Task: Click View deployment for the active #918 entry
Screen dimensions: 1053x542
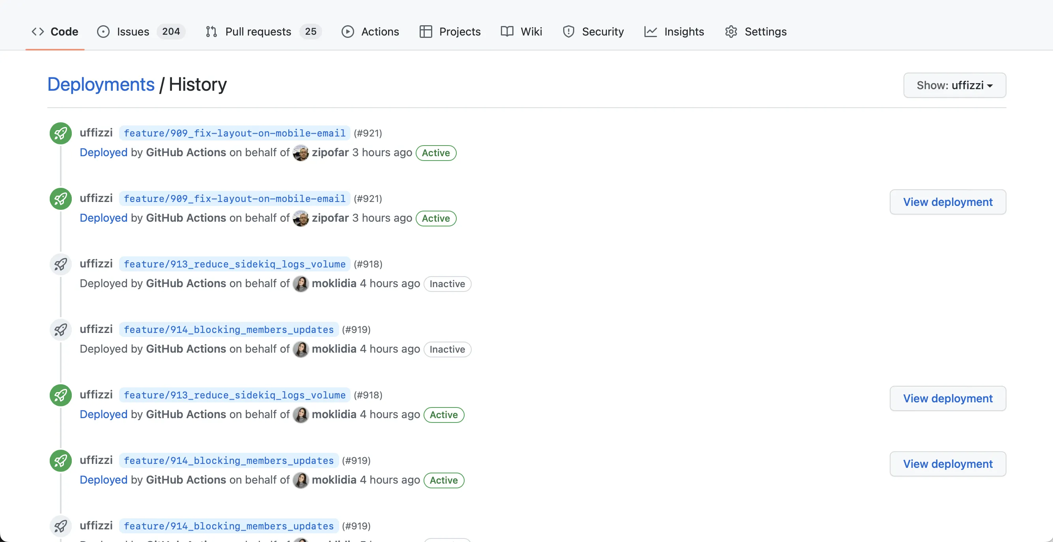Action: tap(948, 398)
